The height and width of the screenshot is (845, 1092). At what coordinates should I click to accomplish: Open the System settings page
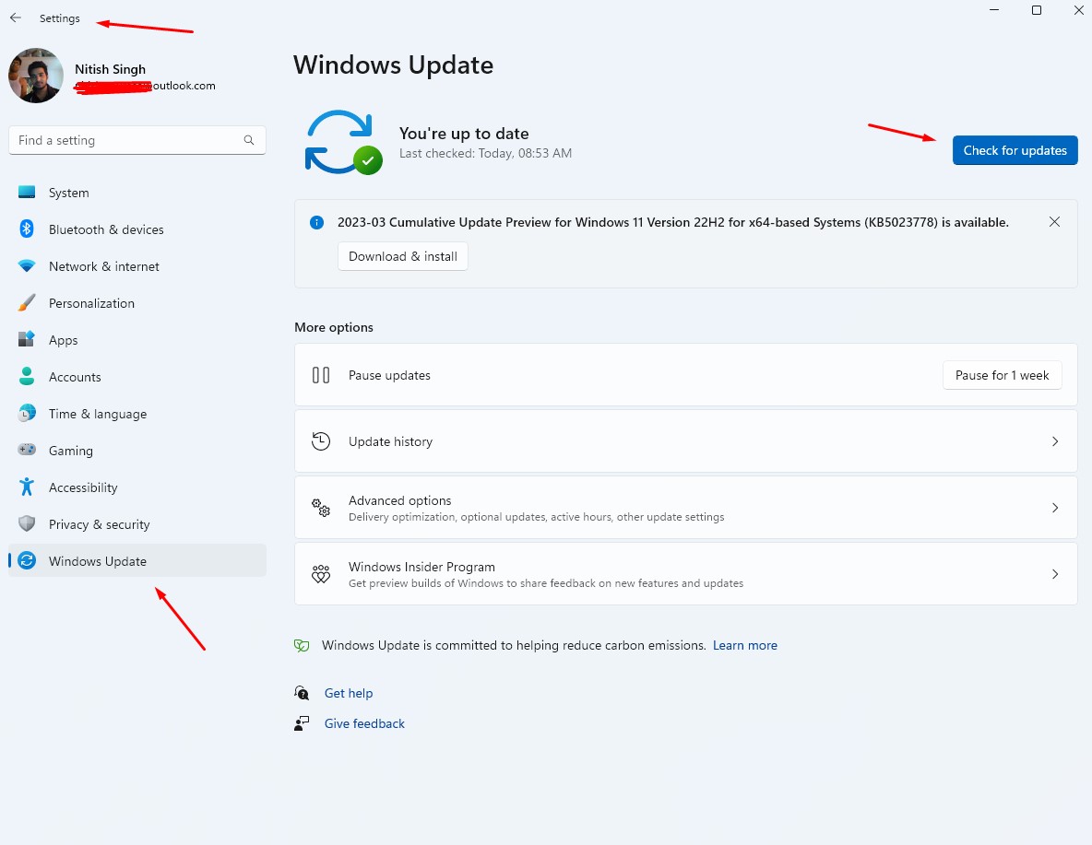point(137,192)
